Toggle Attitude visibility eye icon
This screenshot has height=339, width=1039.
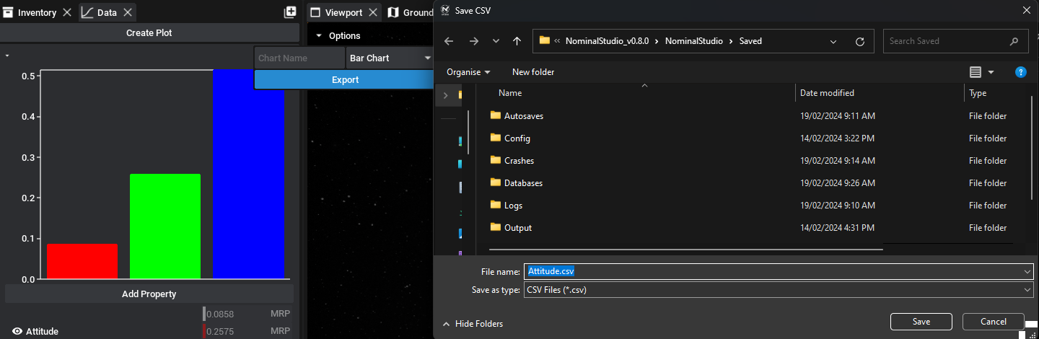click(17, 332)
